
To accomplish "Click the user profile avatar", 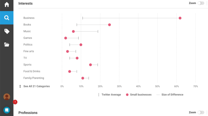I will pyautogui.click(x=7, y=97).
